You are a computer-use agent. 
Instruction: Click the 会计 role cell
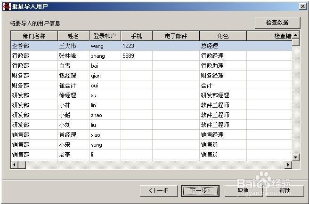tap(206, 86)
